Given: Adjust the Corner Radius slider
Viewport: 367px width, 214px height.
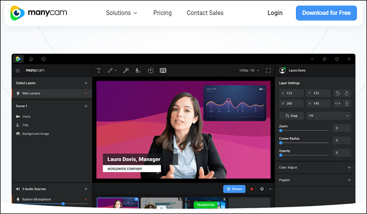Looking at the screenshot, I should point(304,143).
